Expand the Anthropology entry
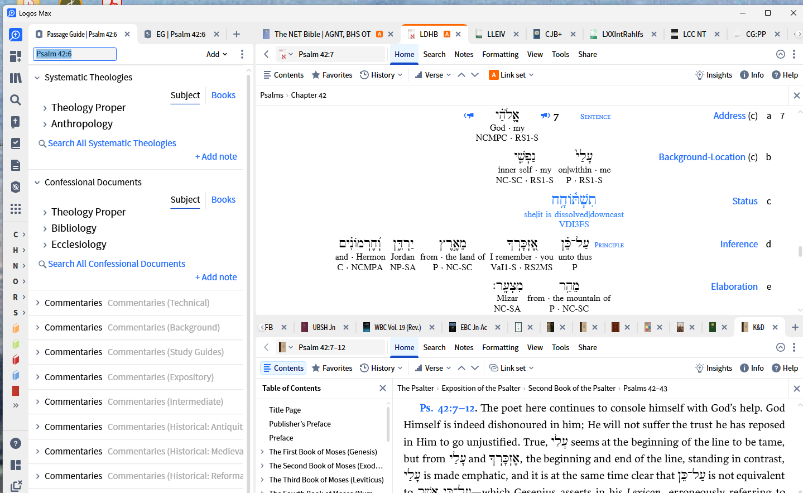Screen dimensions: 803x493 point(45,125)
